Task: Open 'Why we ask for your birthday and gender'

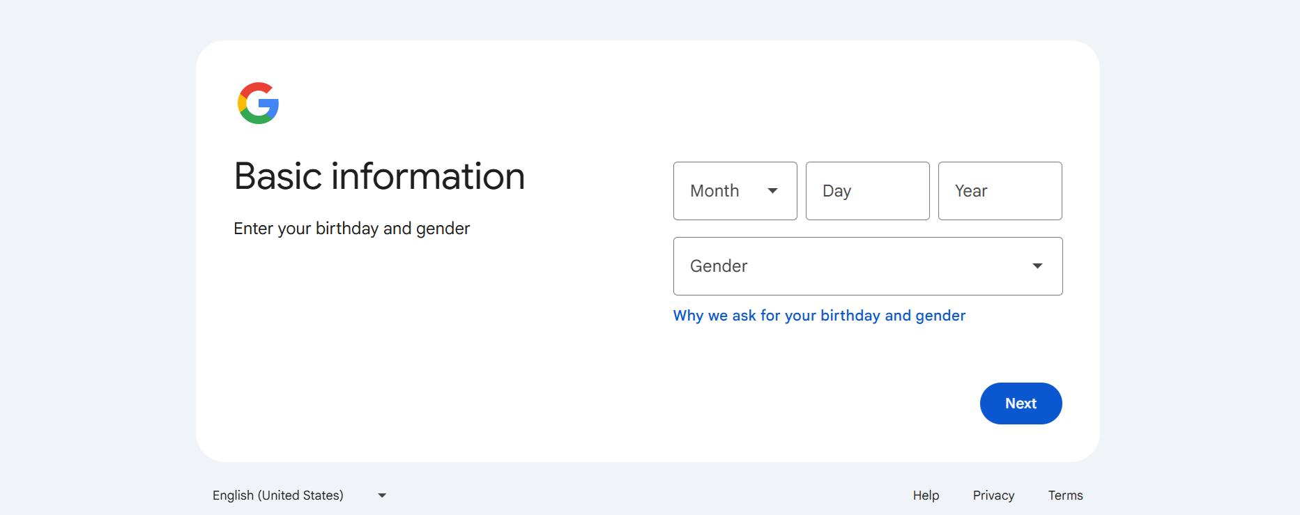Action: (x=818, y=315)
